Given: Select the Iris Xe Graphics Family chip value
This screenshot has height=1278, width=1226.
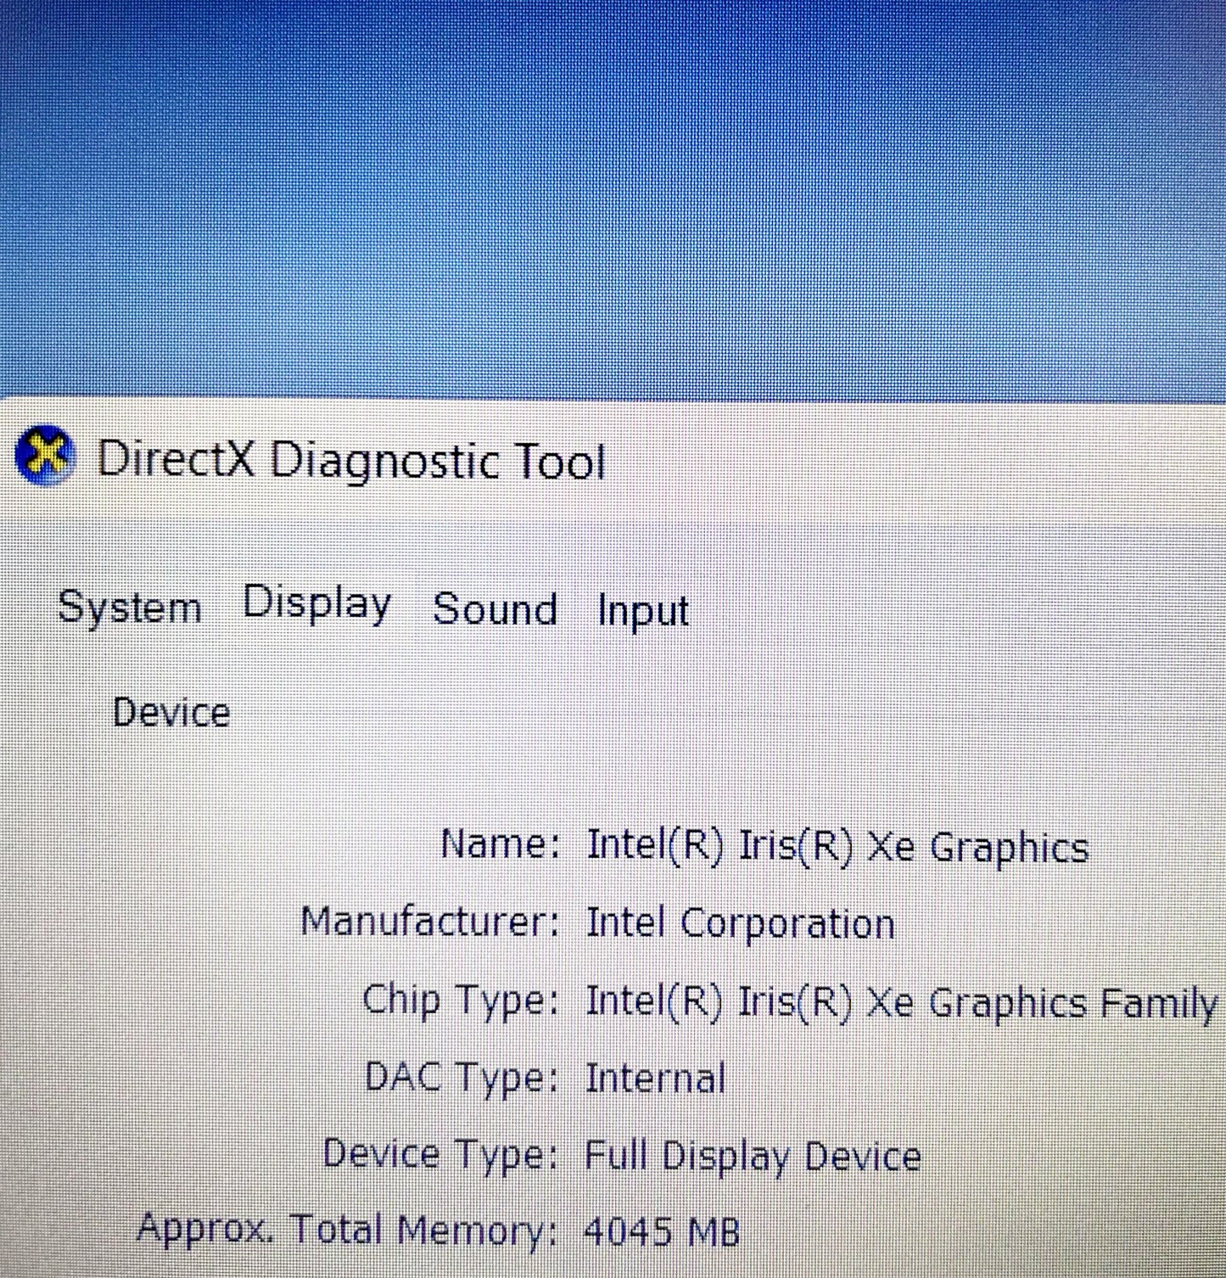Looking at the screenshot, I should (901, 1002).
